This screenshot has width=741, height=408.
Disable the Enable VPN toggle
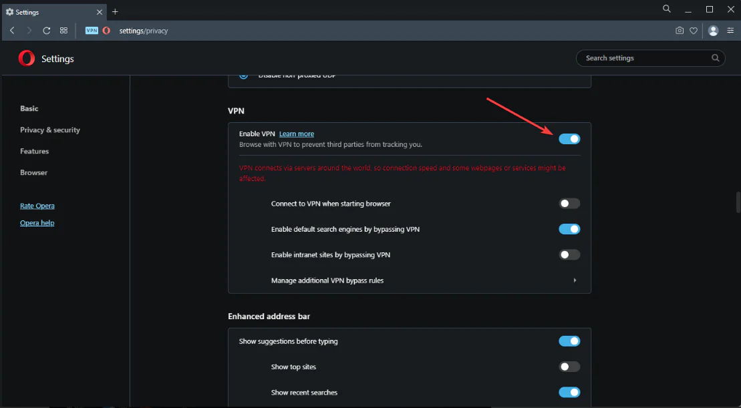pyautogui.click(x=569, y=139)
